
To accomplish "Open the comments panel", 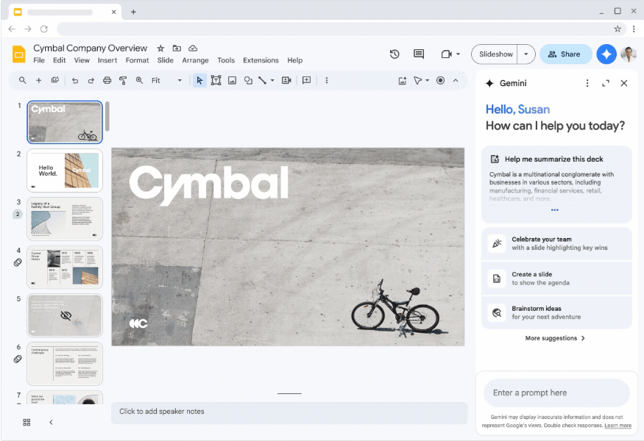I will (418, 54).
